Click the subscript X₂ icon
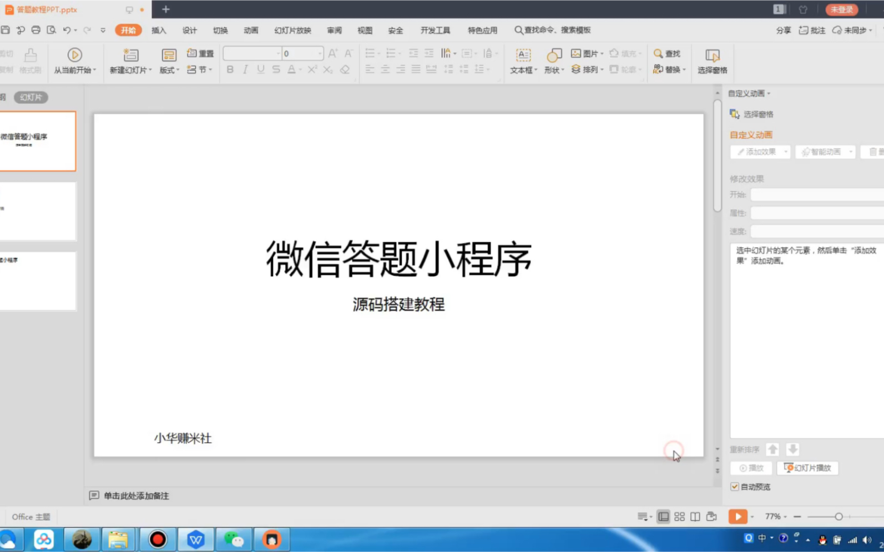884x552 pixels. coord(328,69)
